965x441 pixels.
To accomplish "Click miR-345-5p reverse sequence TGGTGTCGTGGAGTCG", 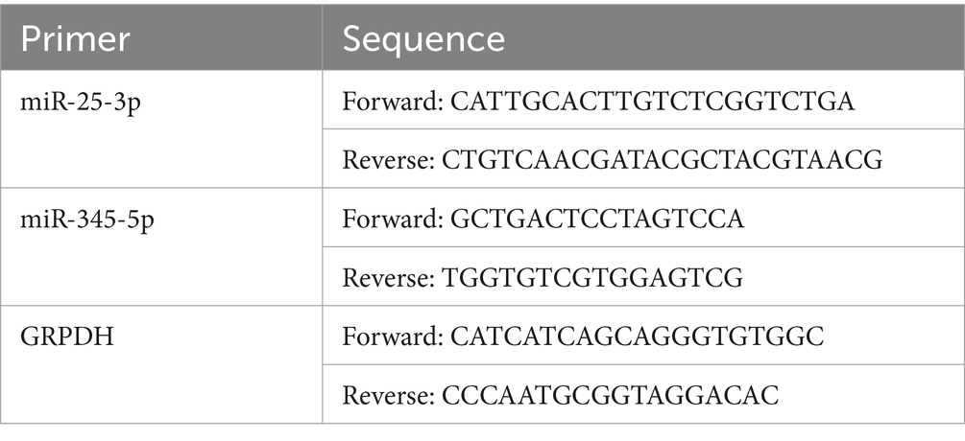I will click(592, 278).
